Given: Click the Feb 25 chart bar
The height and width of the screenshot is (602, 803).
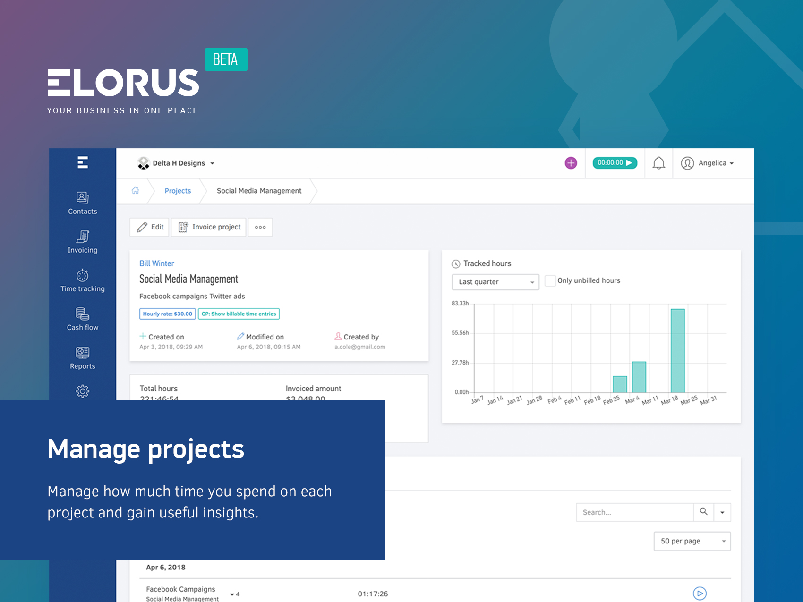Looking at the screenshot, I should (620, 384).
